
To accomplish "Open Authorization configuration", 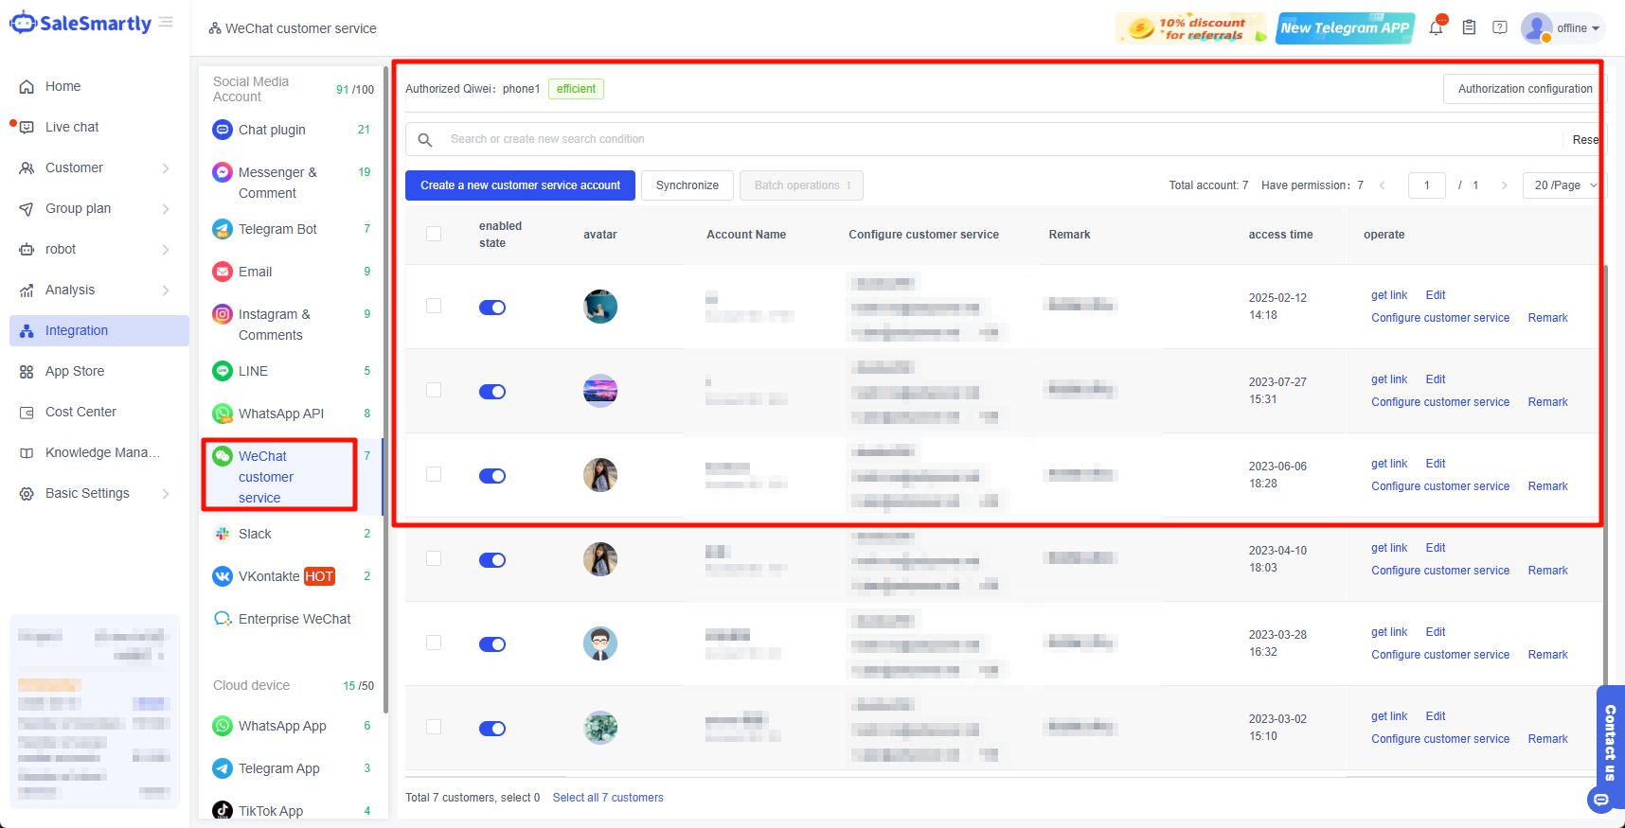I will tap(1525, 89).
